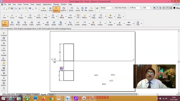Image resolution: width=180 pixels, height=101 pixels.
Task: Toggle the Lock relationship
Action: [4, 64]
